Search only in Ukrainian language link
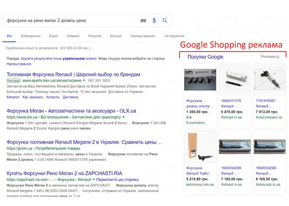The height and width of the screenshot is (206, 289). pos(59,59)
